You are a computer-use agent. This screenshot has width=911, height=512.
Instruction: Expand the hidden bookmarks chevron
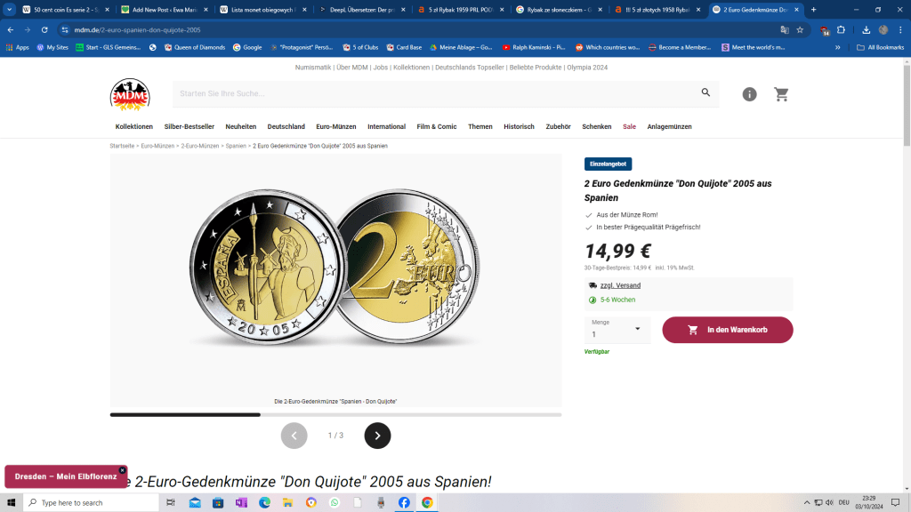pos(837,48)
